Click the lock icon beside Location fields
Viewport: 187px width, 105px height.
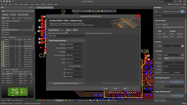182,46
